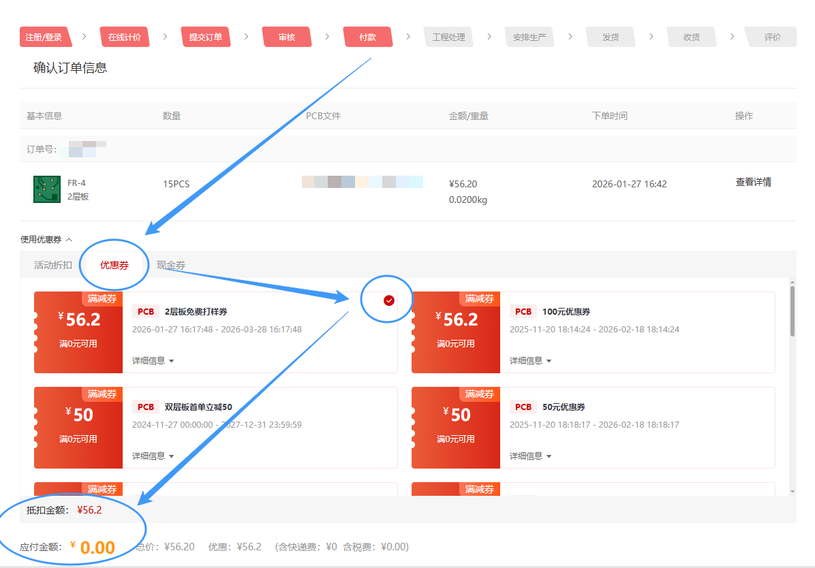Screen dimensions: 815x568
Task: Click the 在线计价 step
Action: [124, 37]
